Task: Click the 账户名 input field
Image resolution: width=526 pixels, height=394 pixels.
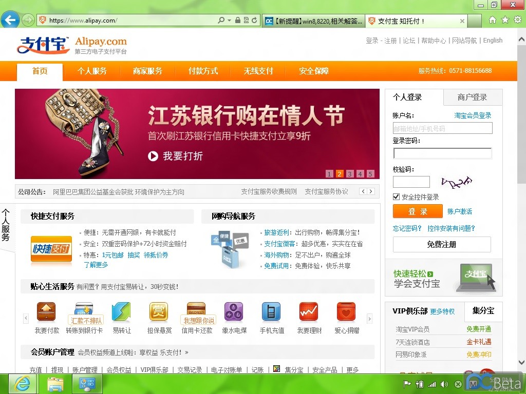Action: [x=442, y=128]
